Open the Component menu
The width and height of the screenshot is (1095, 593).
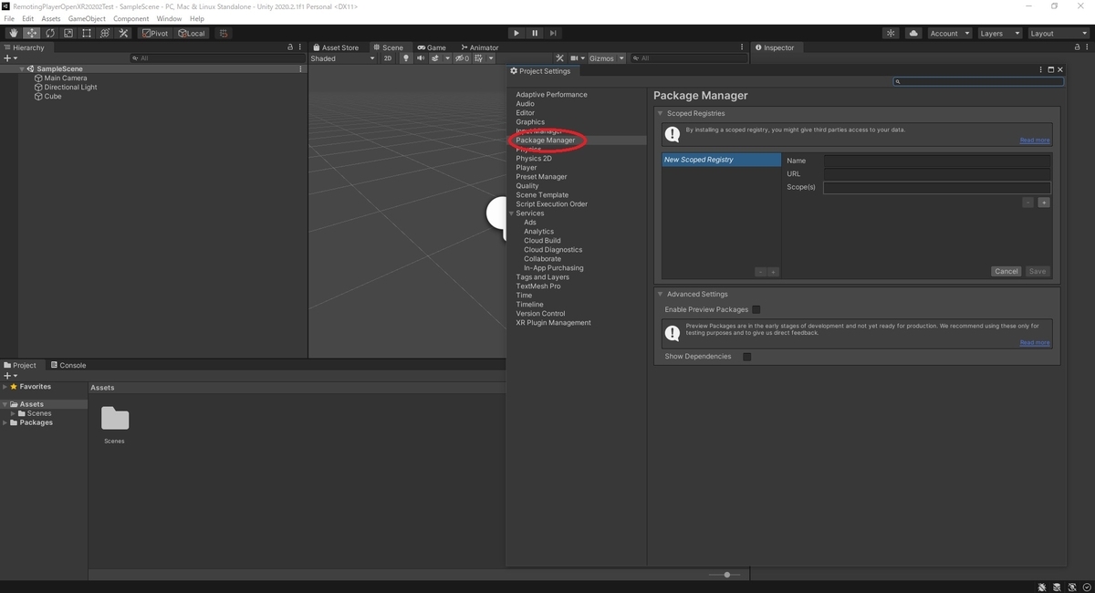pyautogui.click(x=130, y=18)
